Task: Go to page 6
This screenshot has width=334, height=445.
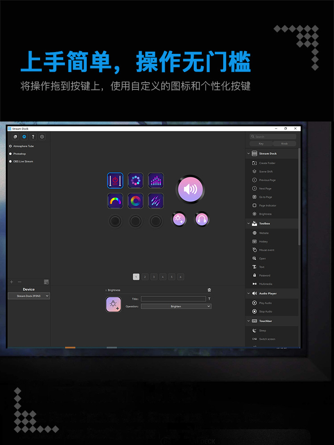Action: pyautogui.click(x=181, y=277)
